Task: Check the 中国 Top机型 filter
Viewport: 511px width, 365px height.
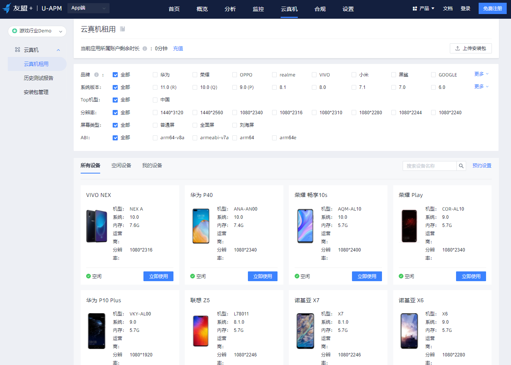Action: coord(155,100)
